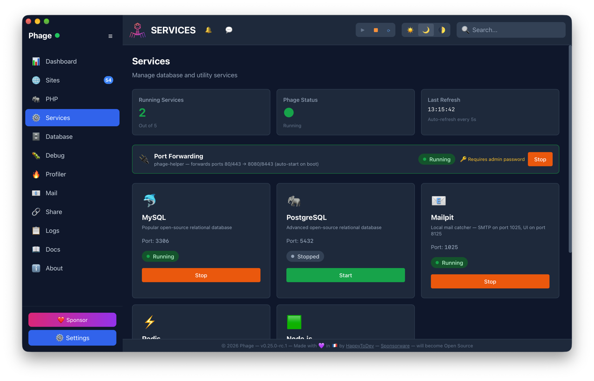Click the main content vertical scrollbar
Screen dimensions: 594x381
pos(569,149)
